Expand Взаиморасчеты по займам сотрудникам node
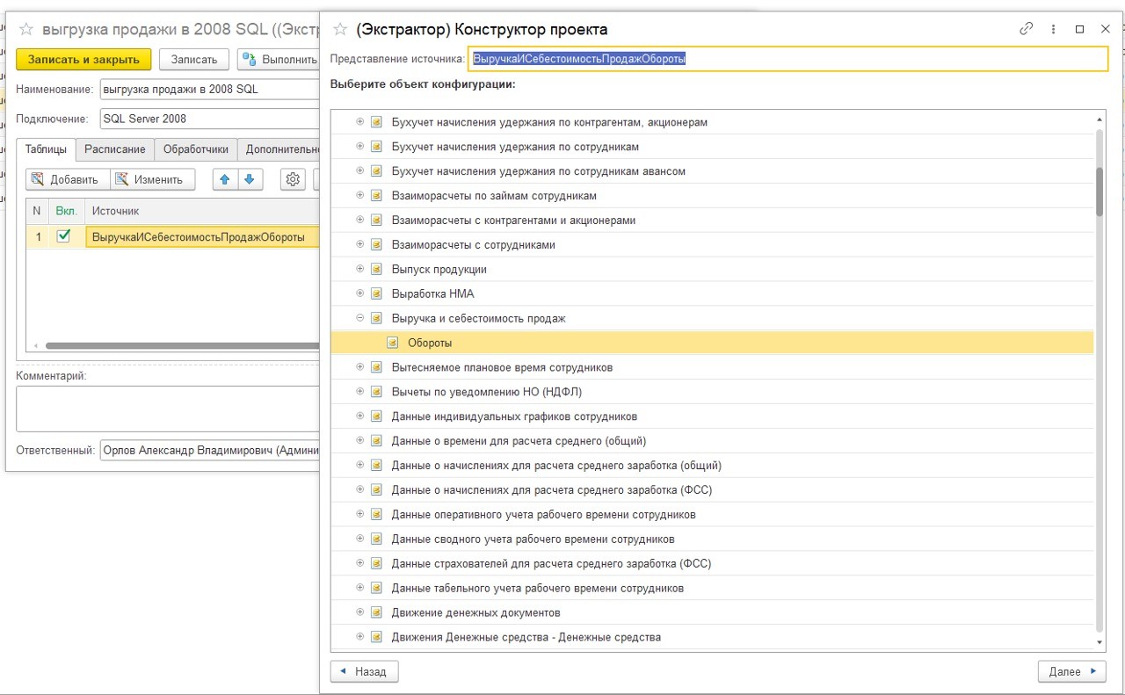1125x695 pixels. pyautogui.click(x=359, y=195)
